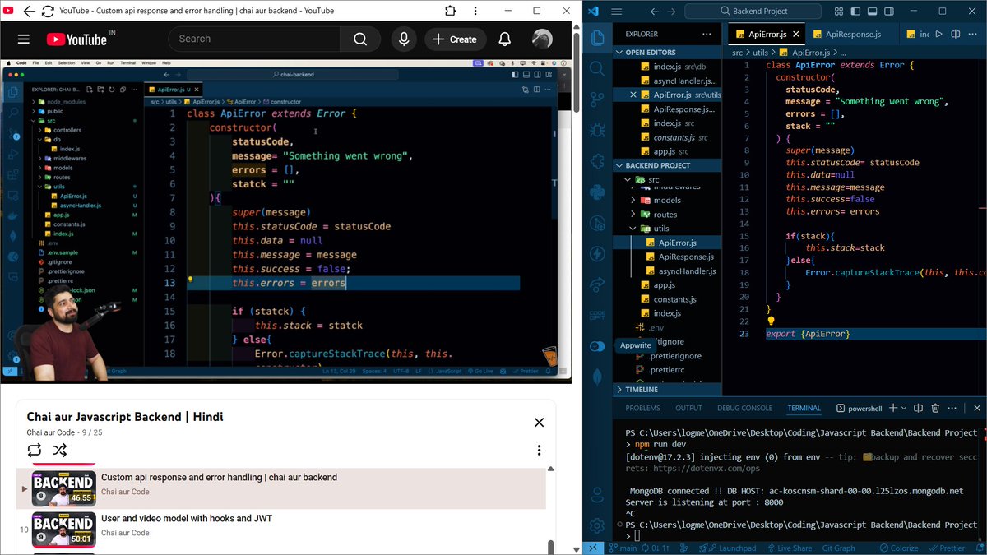
Task: Click Launchpad in VS Code status bar
Action: tap(730, 548)
